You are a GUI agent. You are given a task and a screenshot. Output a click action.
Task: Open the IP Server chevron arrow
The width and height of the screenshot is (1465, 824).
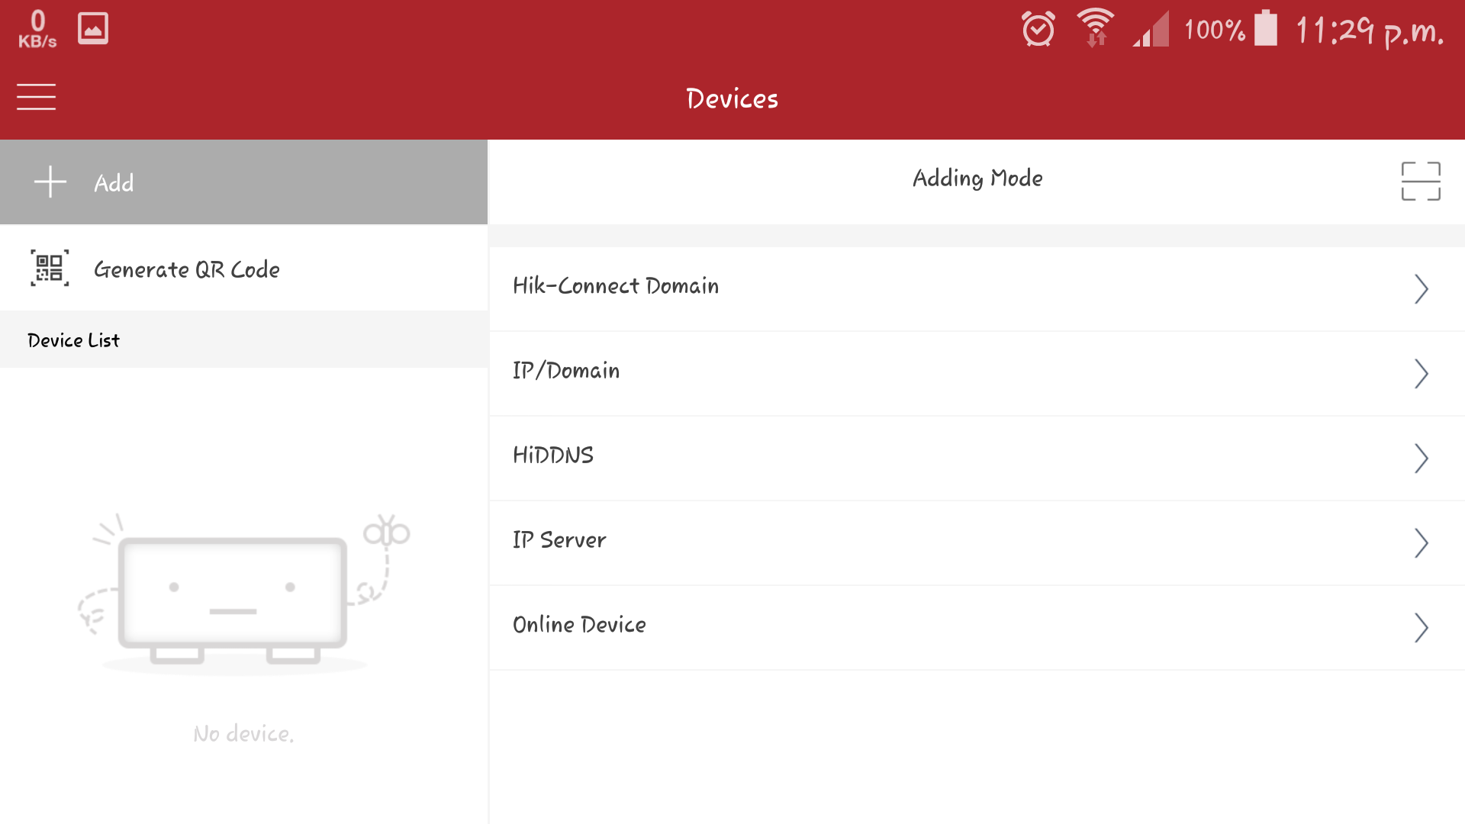[x=1420, y=543]
